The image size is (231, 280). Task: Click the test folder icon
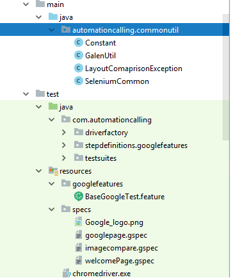(x=40, y=94)
